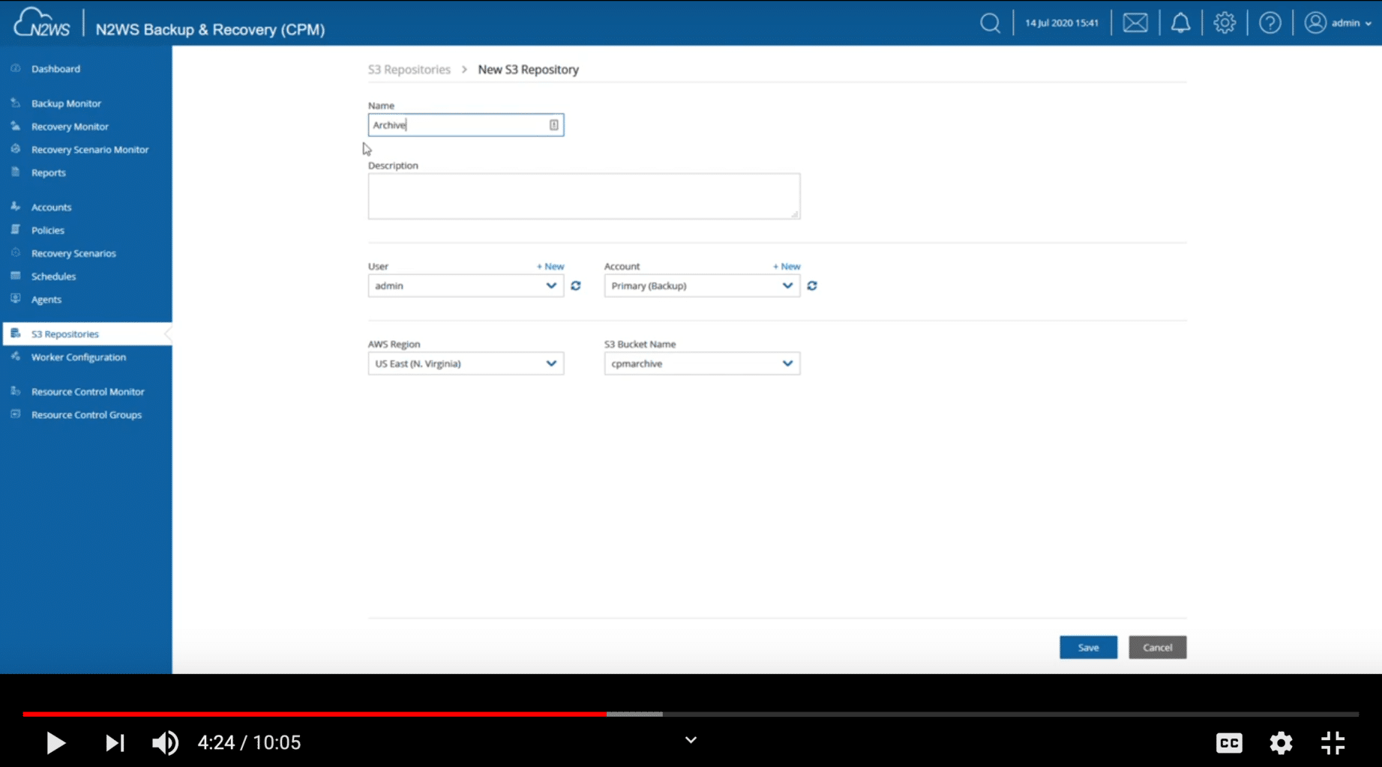This screenshot has height=767, width=1382.
Task: Refresh the Account list
Action: click(x=811, y=285)
